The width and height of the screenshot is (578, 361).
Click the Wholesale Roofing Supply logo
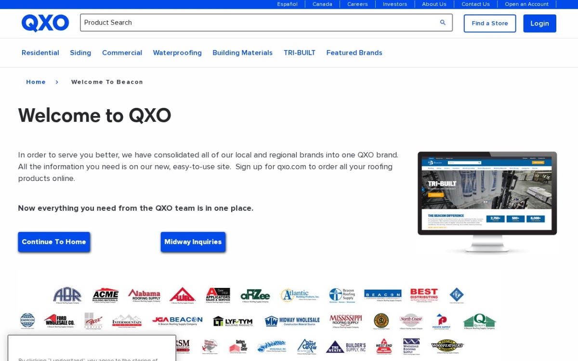[x=411, y=347]
